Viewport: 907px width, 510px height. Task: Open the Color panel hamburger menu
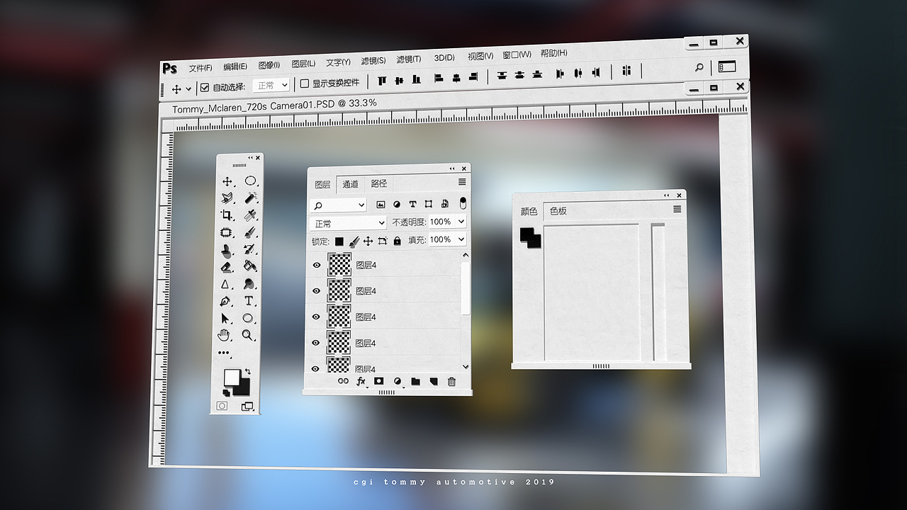click(x=677, y=209)
